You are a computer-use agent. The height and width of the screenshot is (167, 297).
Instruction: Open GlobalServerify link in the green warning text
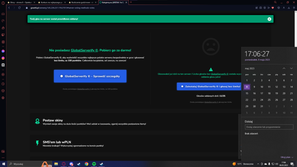click(x=219, y=74)
